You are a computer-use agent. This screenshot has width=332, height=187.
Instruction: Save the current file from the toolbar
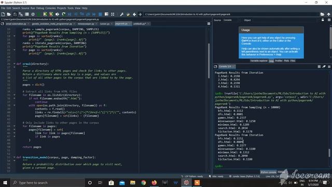pyautogui.click(x=15, y=14)
